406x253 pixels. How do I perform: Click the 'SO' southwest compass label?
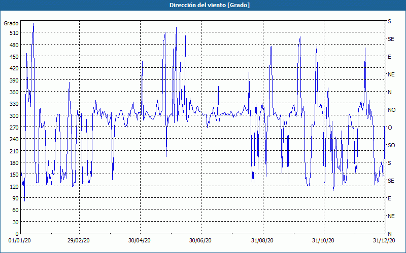point(391,145)
